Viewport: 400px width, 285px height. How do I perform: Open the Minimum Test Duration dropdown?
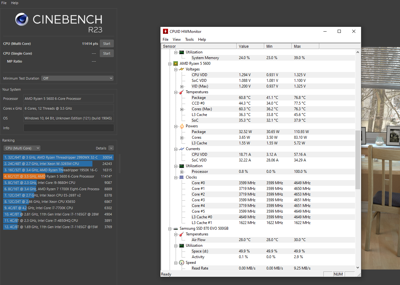(x=77, y=78)
